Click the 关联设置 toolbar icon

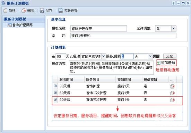(60, 11)
